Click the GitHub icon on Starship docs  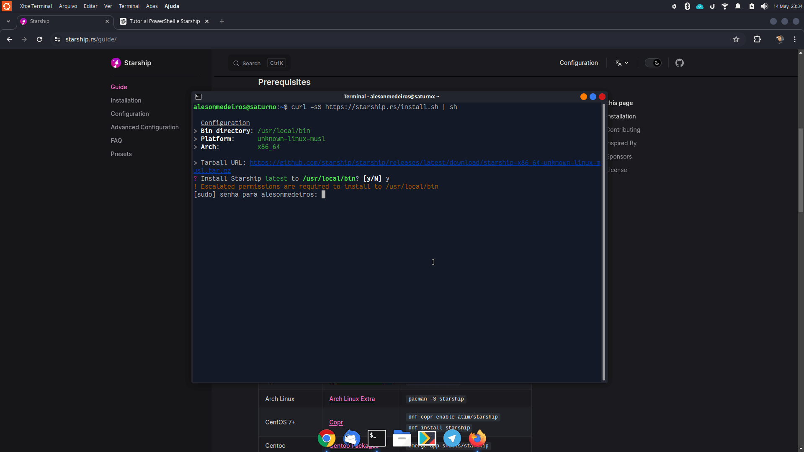[680, 63]
